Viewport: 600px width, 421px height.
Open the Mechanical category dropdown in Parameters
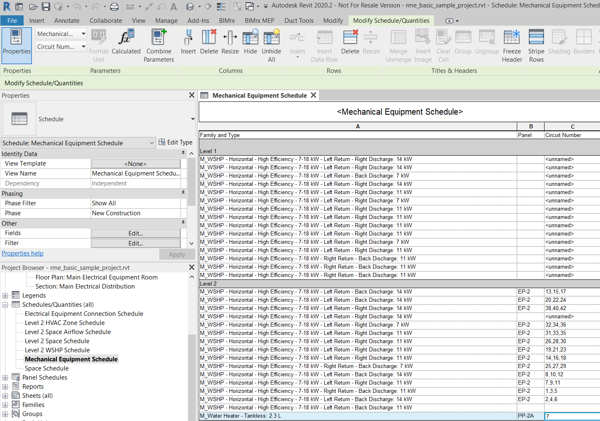tap(83, 34)
